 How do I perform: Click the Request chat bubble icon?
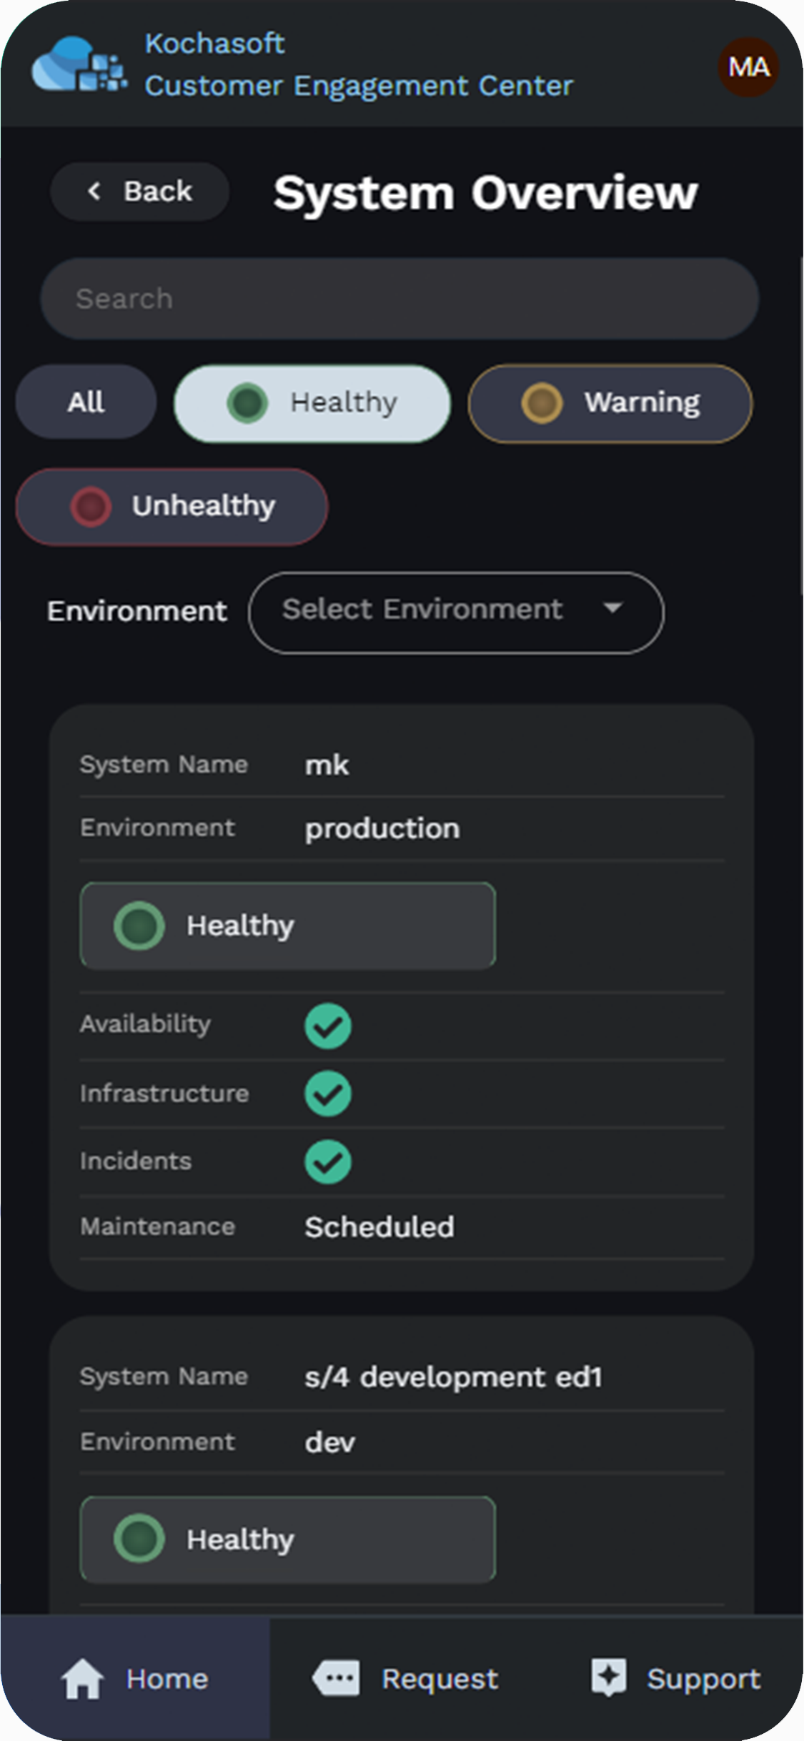click(x=336, y=1677)
